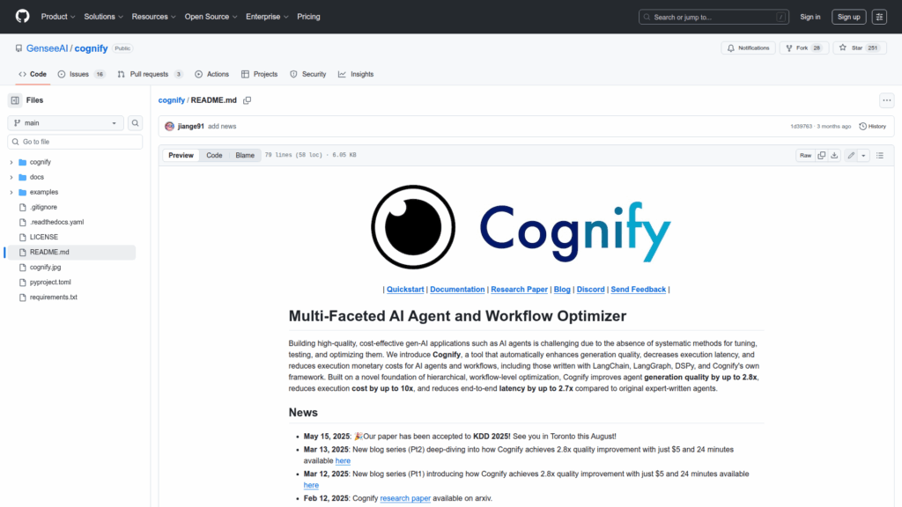Click the Go to file input
Screen dimensions: 902x507
pyautogui.click(x=75, y=142)
